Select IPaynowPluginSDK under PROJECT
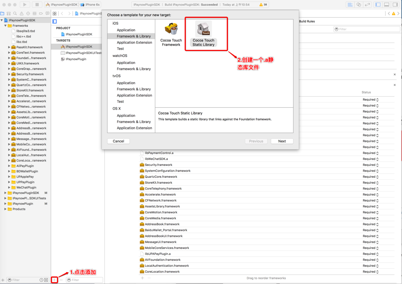This screenshot has width=402, height=284. 79,34
